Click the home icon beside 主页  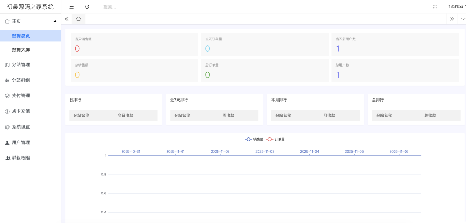7,21
